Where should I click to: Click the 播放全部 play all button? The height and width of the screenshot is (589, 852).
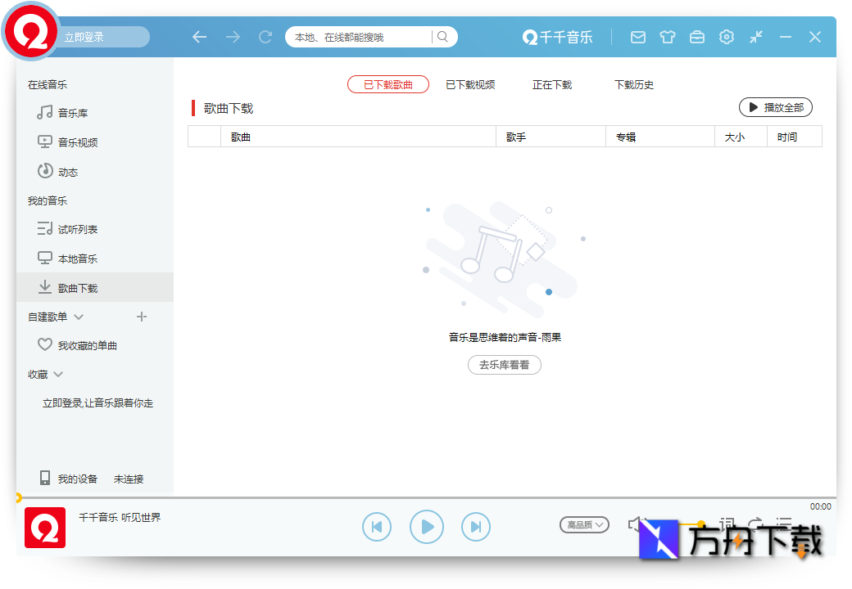(x=775, y=107)
